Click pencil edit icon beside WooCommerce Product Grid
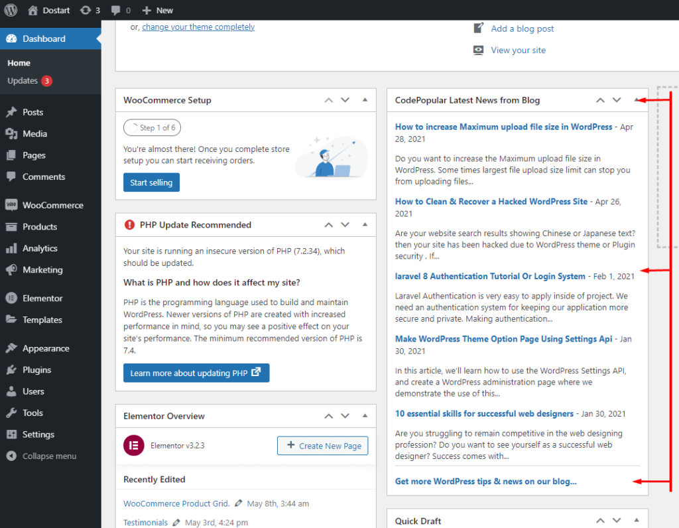679x528 pixels. tap(239, 503)
